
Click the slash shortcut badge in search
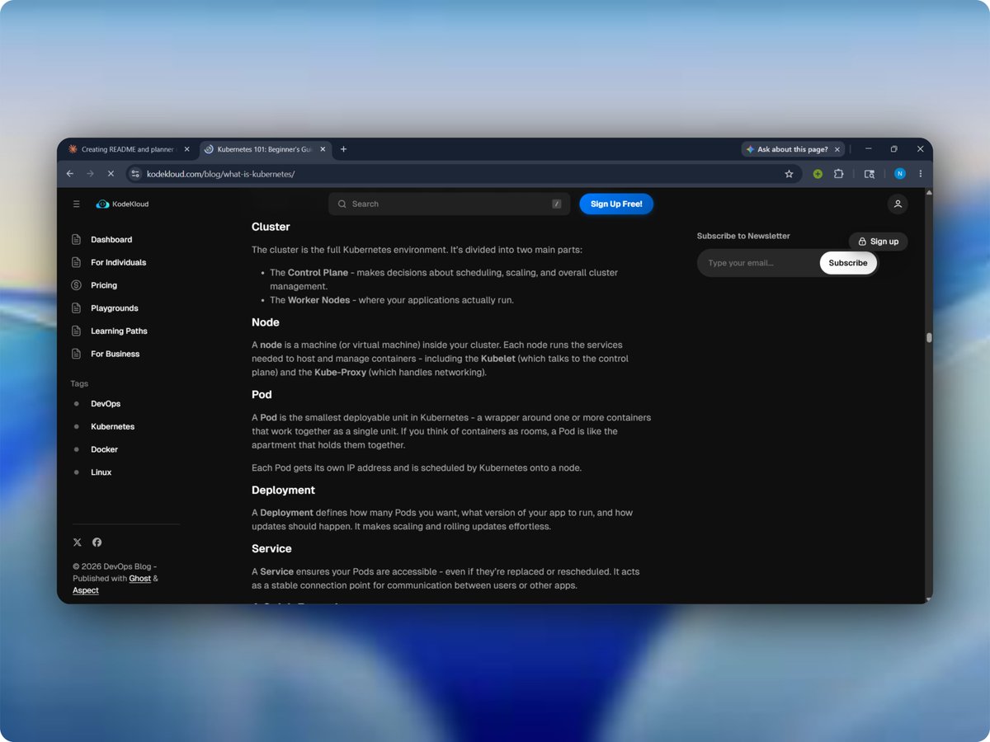tap(557, 204)
